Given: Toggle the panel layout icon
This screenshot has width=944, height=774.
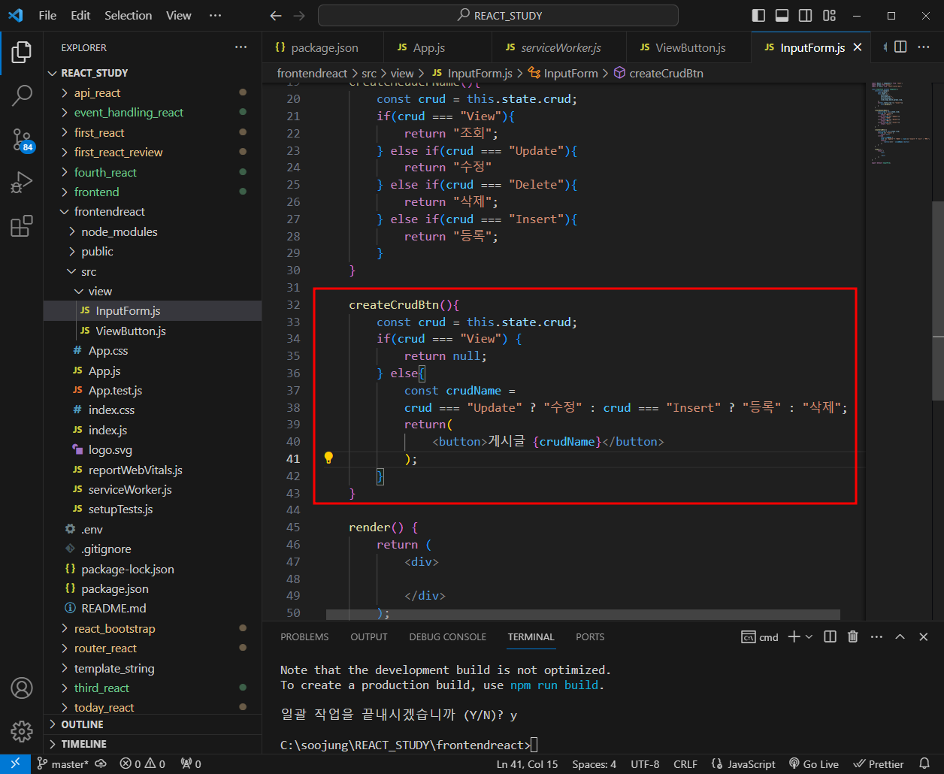Looking at the screenshot, I should click(782, 16).
